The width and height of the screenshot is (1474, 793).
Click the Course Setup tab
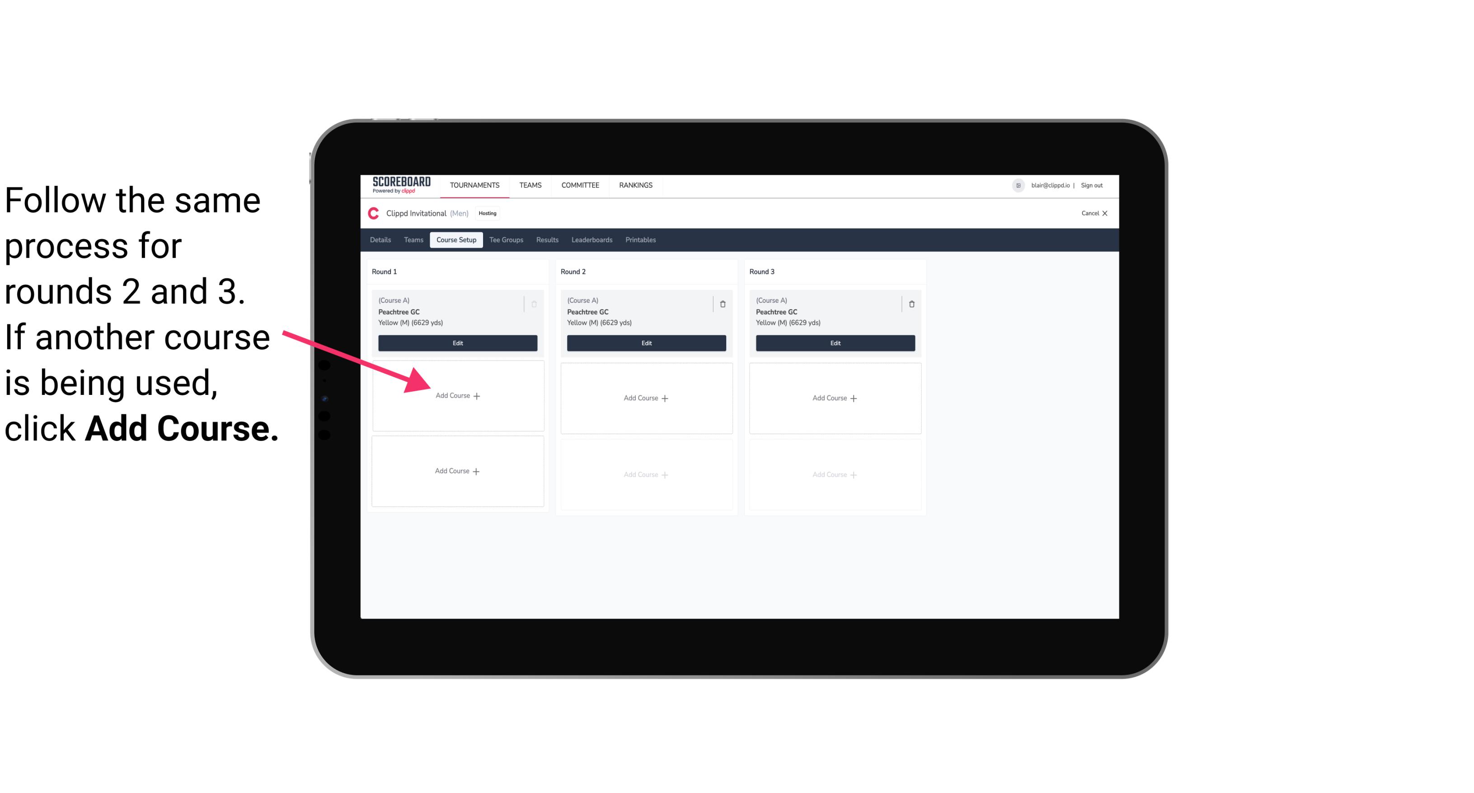pyautogui.click(x=456, y=239)
